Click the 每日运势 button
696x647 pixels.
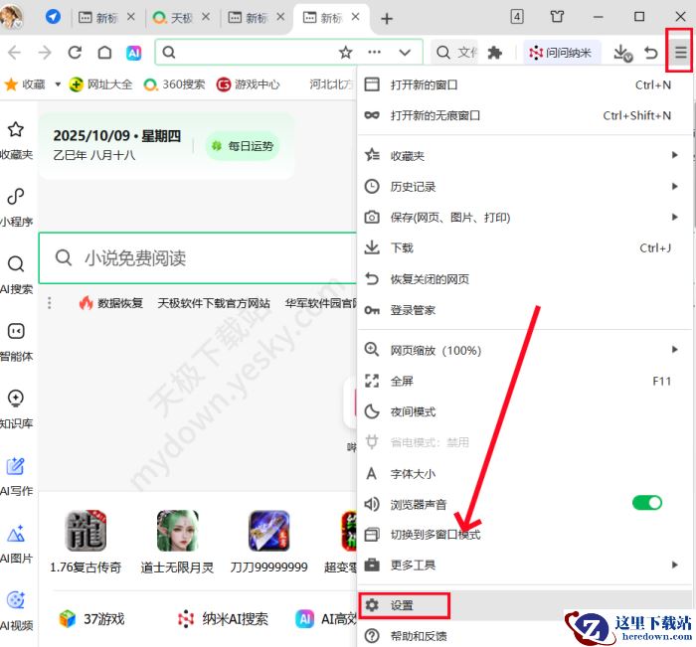tap(243, 146)
